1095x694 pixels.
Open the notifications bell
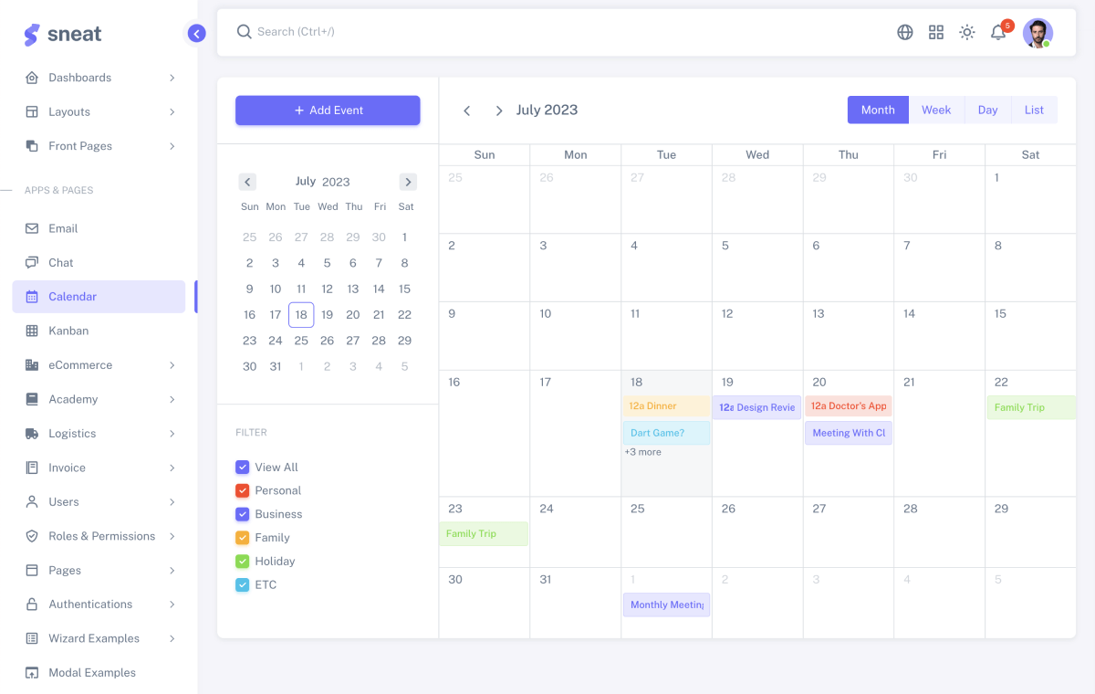coord(997,32)
